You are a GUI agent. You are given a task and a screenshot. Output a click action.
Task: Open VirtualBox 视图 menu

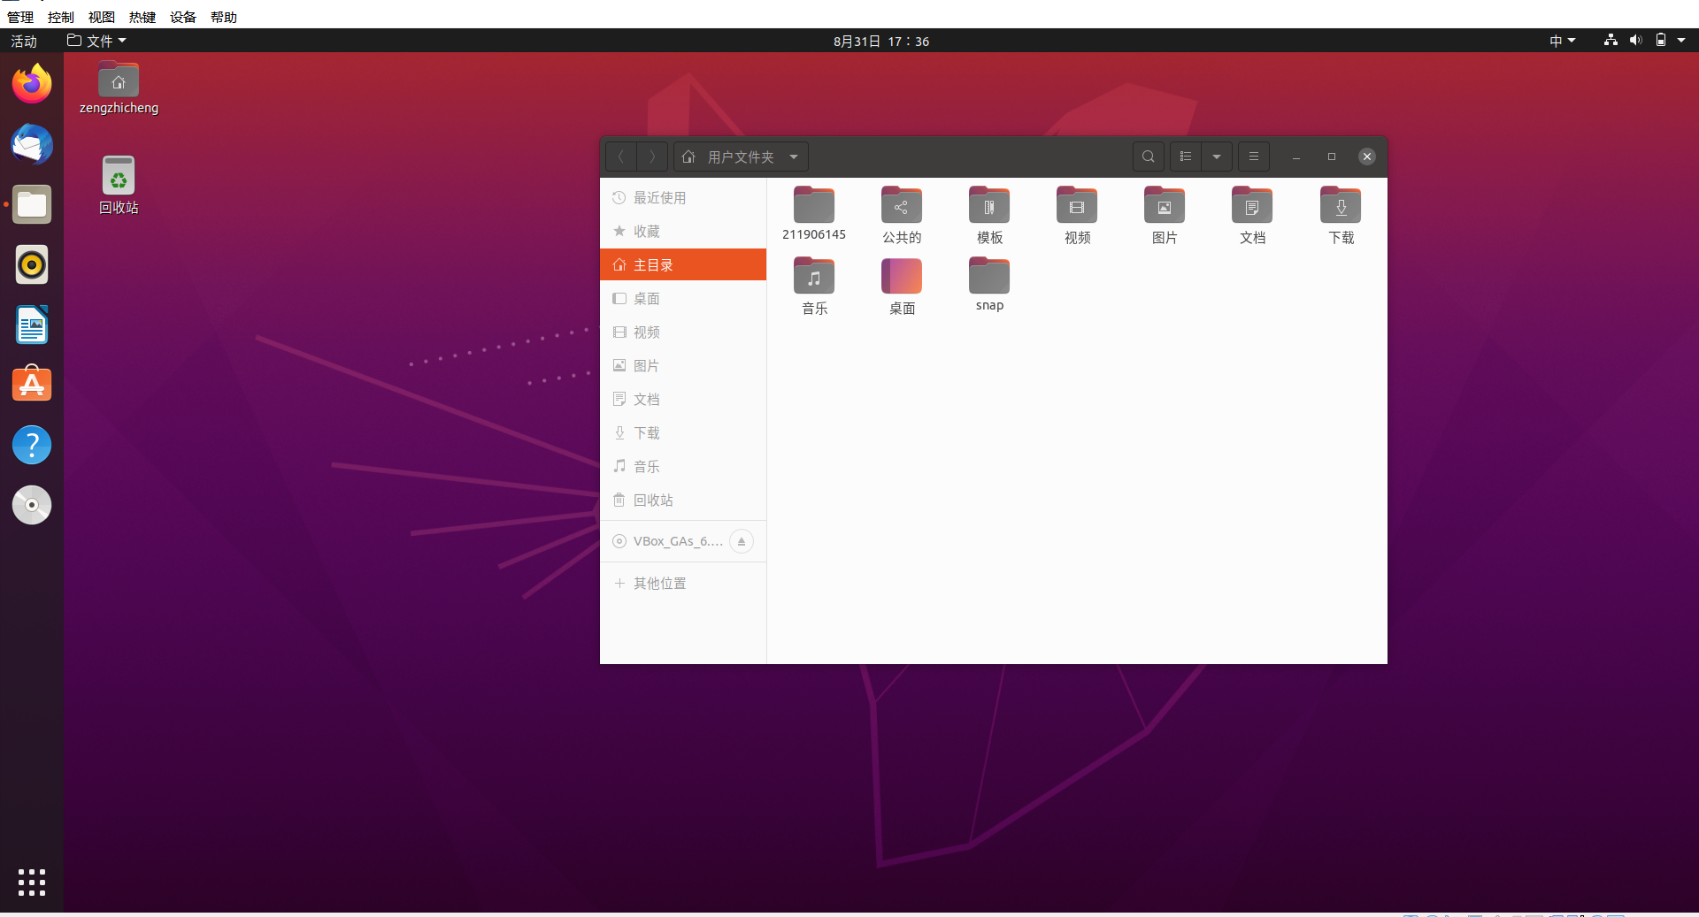pyautogui.click(x=102, y=17)
